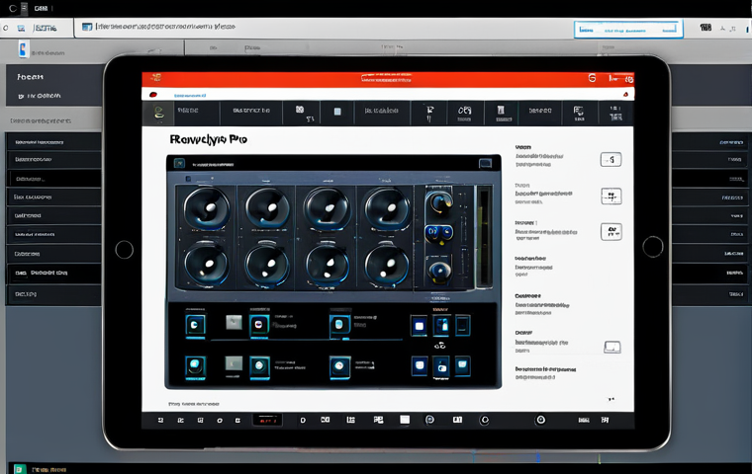This screenshot has width=752, height=474.
Task: Click the blue outlined button in the browser top bar
Action: pyautogui.click(x=628, y=30)
